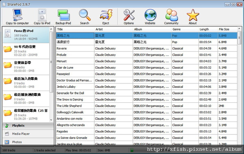The height and width of the screenshot is (154, 244).
Task: Switch to the Media Player panel
Action: tap(28, 134)
